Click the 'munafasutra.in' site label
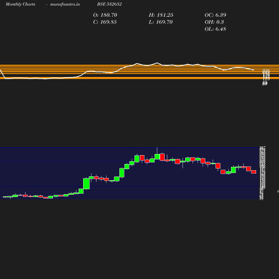The height and width of the screenshot is (279, 279). tap(65, 4)
